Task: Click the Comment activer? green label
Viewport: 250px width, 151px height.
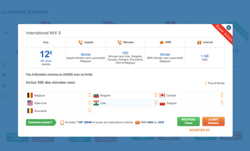Action: [41, 122]
